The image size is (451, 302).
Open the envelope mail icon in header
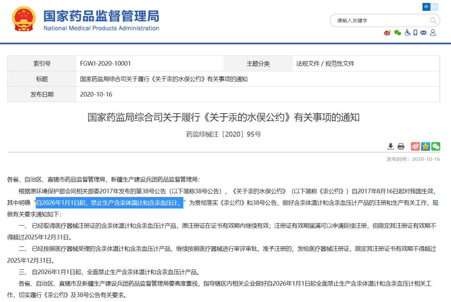coord(423,33)
